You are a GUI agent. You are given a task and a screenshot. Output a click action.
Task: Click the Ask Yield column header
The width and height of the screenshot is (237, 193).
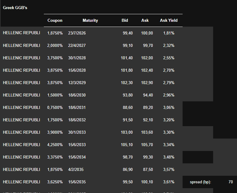coord(169,21)
